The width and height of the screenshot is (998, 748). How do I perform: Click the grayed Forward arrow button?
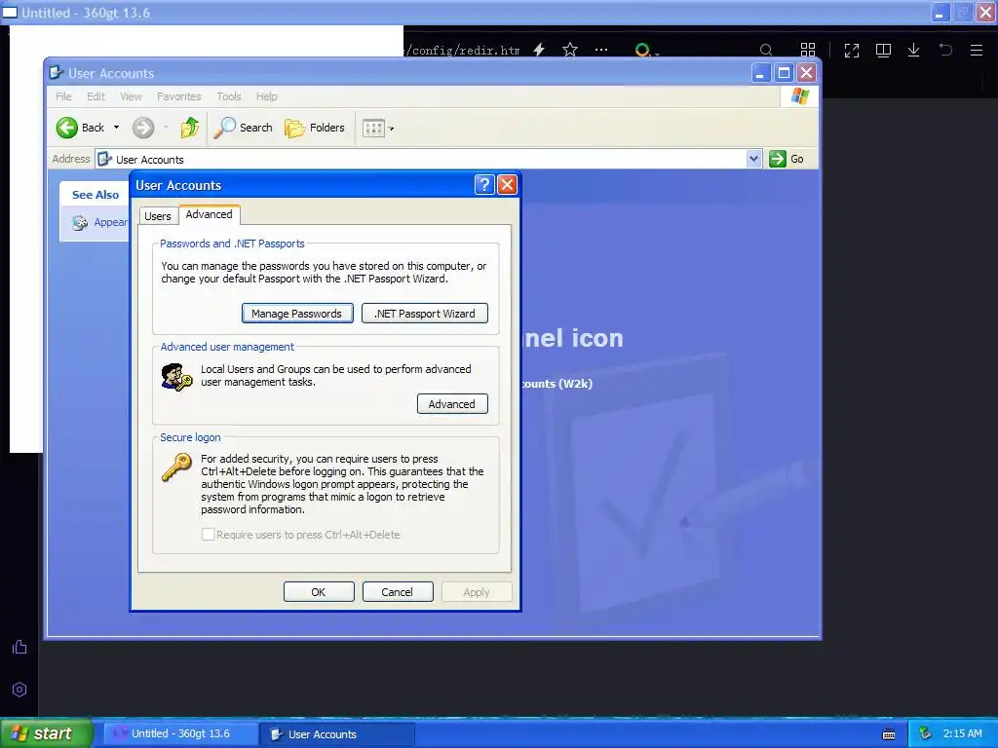click(143, 128)
